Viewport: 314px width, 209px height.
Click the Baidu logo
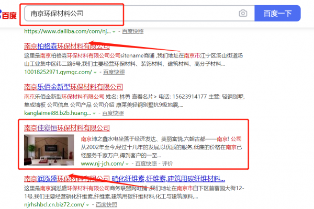(x=8, y=14)
